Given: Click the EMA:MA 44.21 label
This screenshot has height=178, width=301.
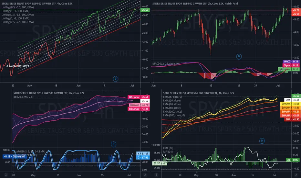Looking at the screenshot, I should pos(290,112).
